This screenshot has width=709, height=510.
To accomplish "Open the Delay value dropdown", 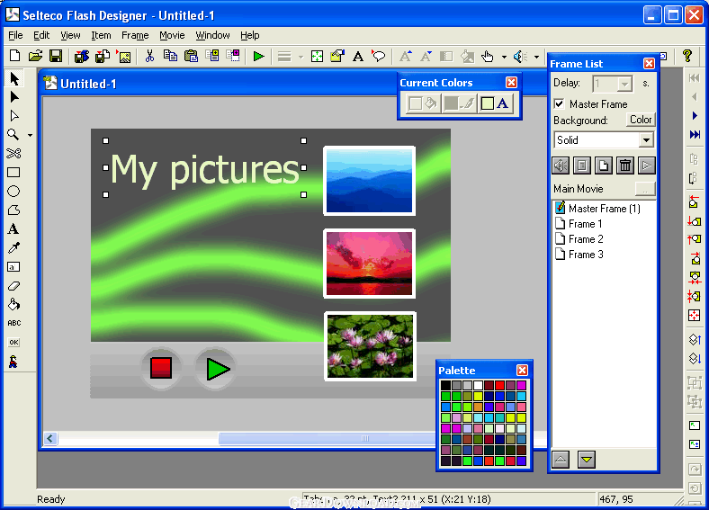I will (624, 84).
